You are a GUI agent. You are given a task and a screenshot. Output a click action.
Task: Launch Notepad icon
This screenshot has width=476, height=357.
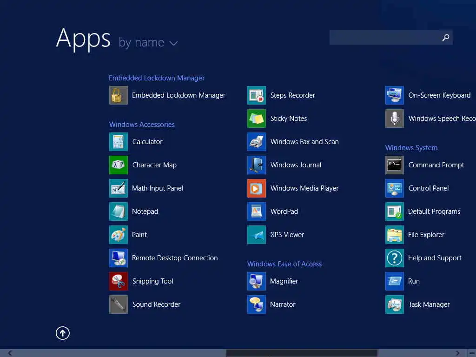[119, 212]
